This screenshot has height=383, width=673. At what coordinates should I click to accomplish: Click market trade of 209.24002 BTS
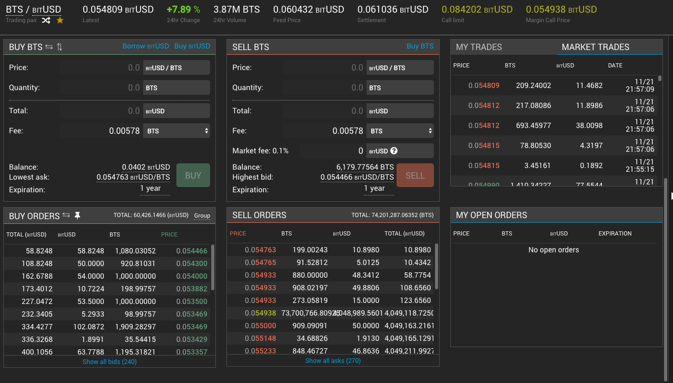554,85
